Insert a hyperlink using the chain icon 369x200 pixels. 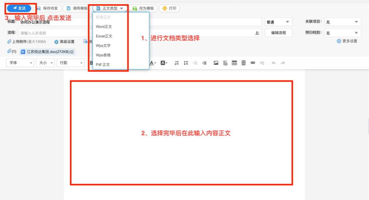point(253,63)
